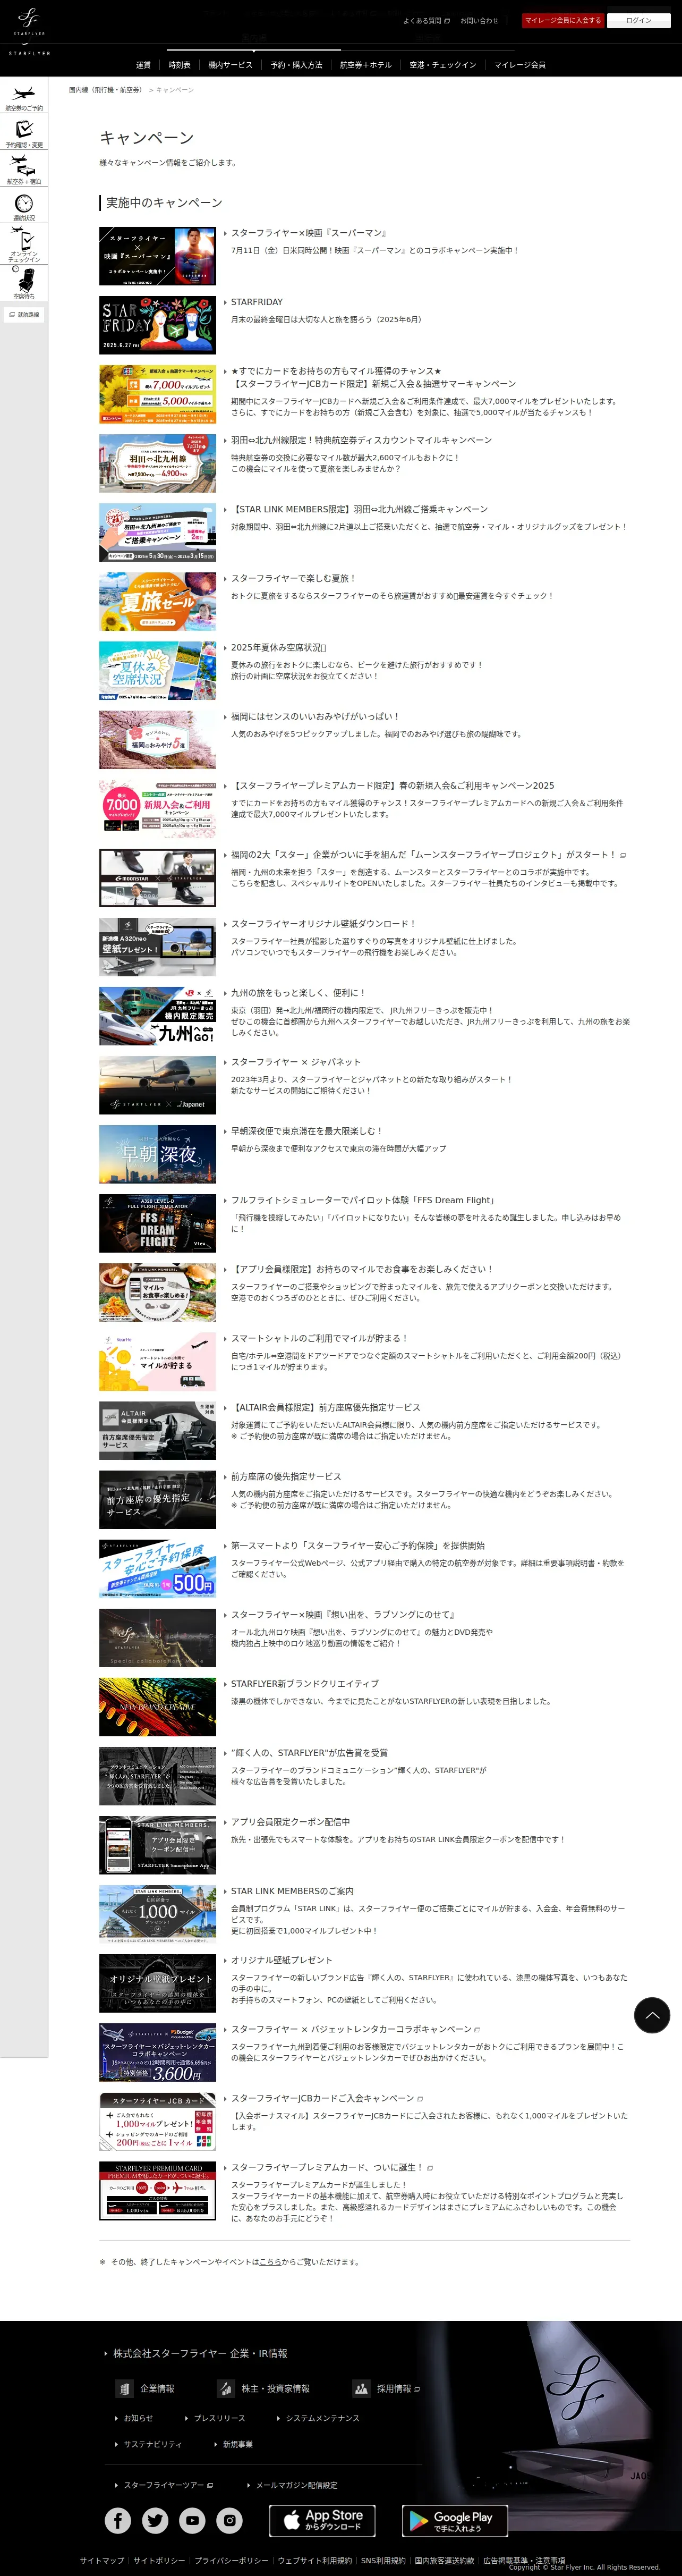Open the メールマガジン配信設定 footer link
The image size is (682, 2576).
click(296, 2485)
